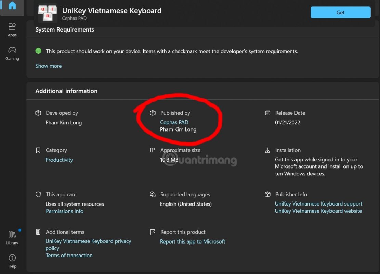Click the globe icon beside Publisher Info
This screenshot has width=380, height=274.
click(268, 194)
